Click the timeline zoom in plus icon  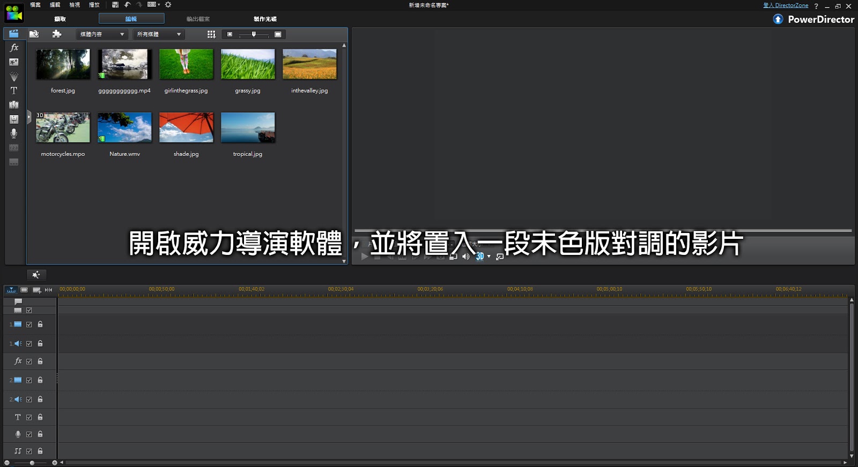click(x=54, y=463)
